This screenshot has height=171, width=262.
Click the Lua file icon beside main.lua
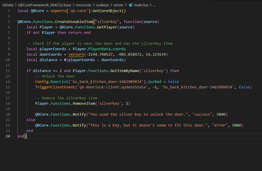point(131,5)
